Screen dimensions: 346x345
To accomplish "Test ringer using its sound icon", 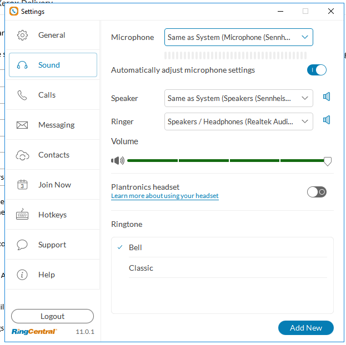I will tap(327, 120).
